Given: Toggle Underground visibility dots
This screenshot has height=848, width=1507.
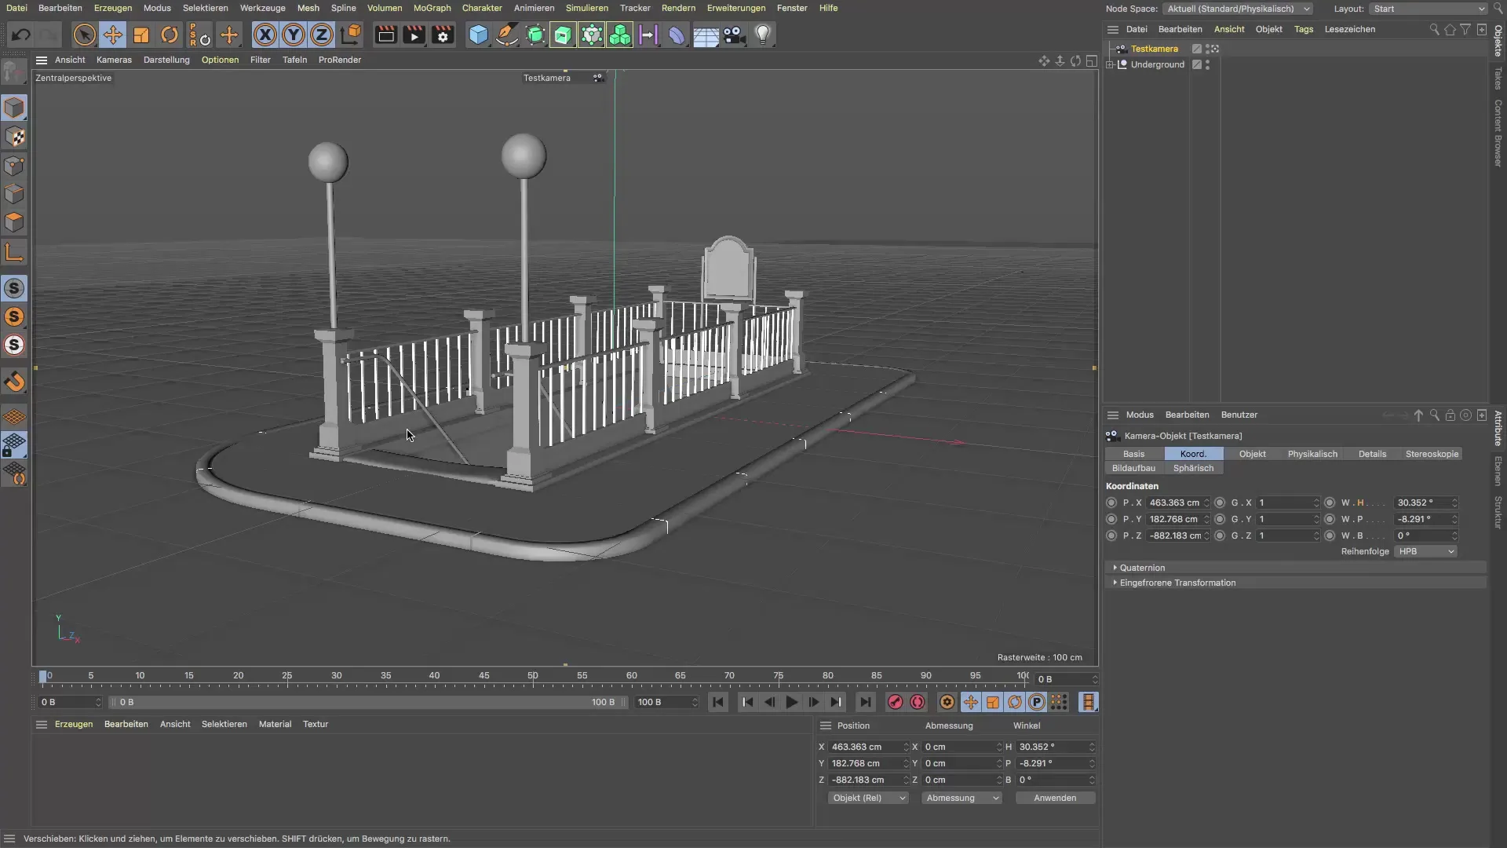Looking at the screenshot, I should (1207, 64).
